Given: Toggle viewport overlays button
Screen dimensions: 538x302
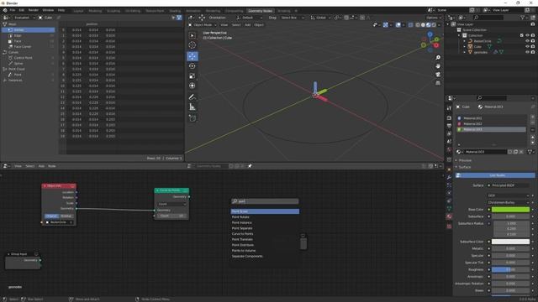Looking at the screenshot, I should pos(398,25).
